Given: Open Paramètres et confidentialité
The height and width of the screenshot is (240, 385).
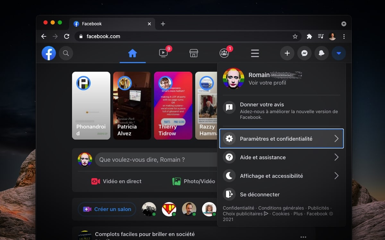Looking at the screenshot, I should [282, 139].
